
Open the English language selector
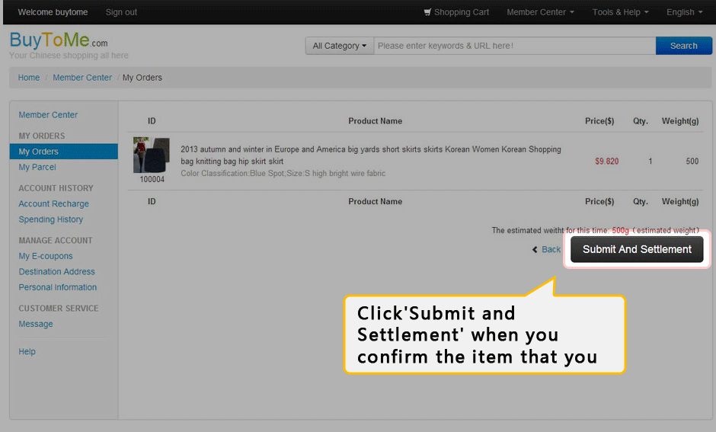[x=684, y=12]
